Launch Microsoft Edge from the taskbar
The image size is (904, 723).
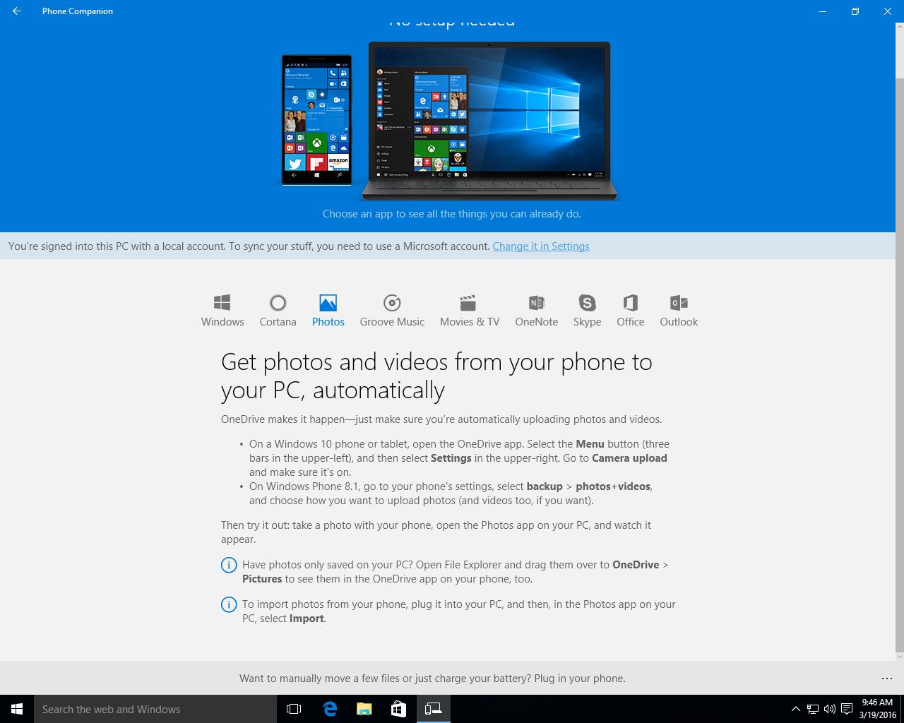coord(330,709)
